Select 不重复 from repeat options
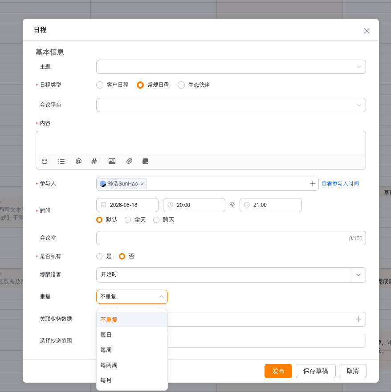391x392 pixels. pyautogui.click(x=132, y=319)
